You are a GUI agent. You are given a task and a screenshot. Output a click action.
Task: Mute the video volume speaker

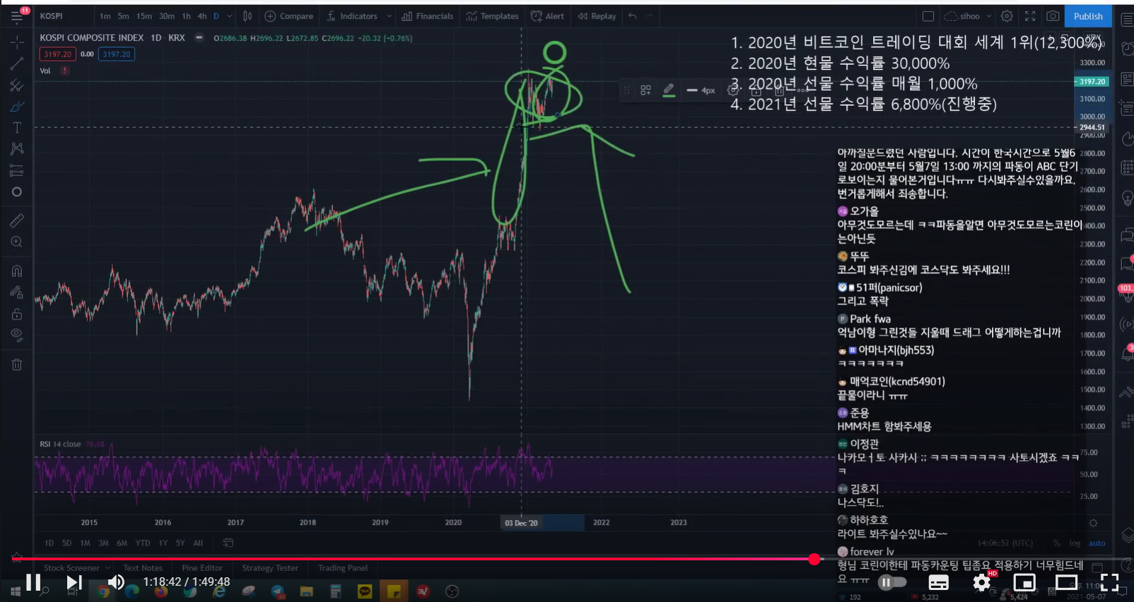tap(116, 582)
